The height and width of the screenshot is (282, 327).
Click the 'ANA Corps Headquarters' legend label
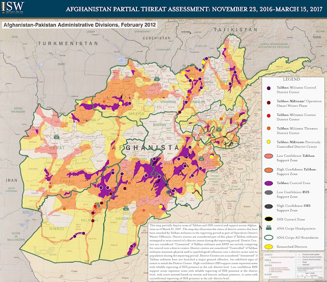296,228
